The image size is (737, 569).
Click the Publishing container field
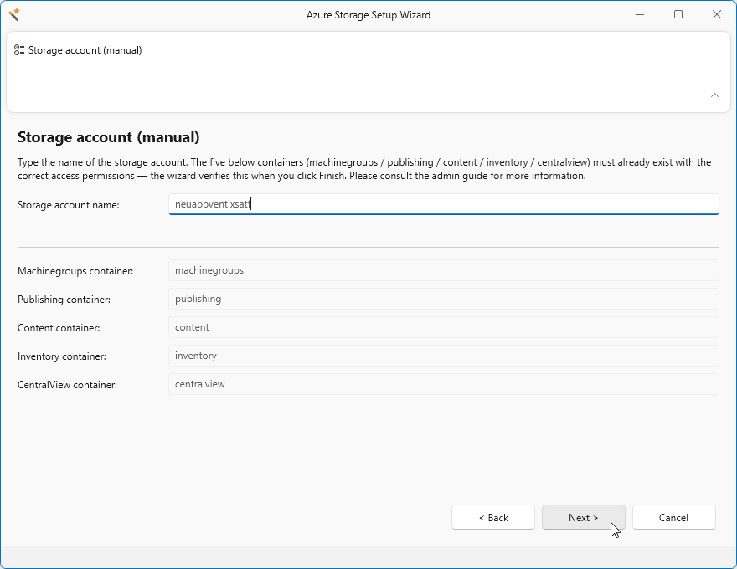coord(444,299)
